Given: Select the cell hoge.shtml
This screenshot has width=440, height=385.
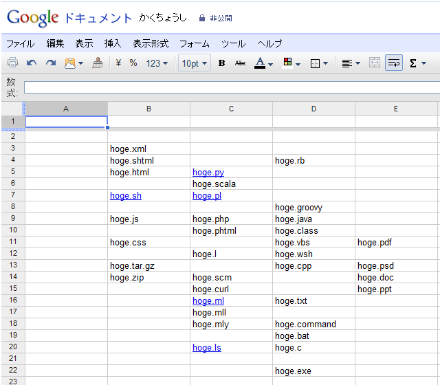Looking at the screenshot, I should (148, 160).
